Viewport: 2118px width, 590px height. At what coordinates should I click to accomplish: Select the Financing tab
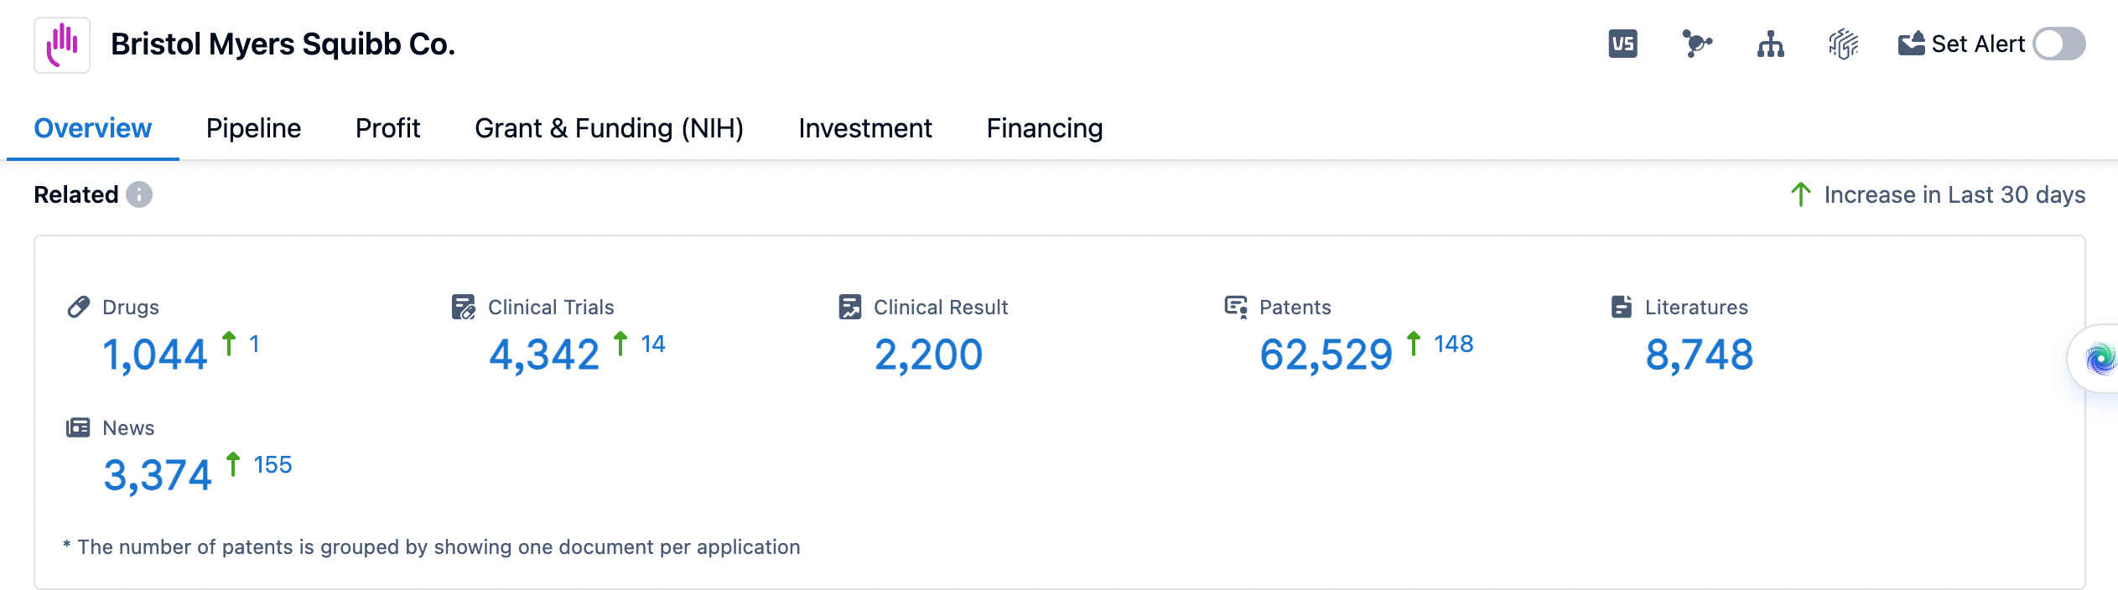point(1044,128)
